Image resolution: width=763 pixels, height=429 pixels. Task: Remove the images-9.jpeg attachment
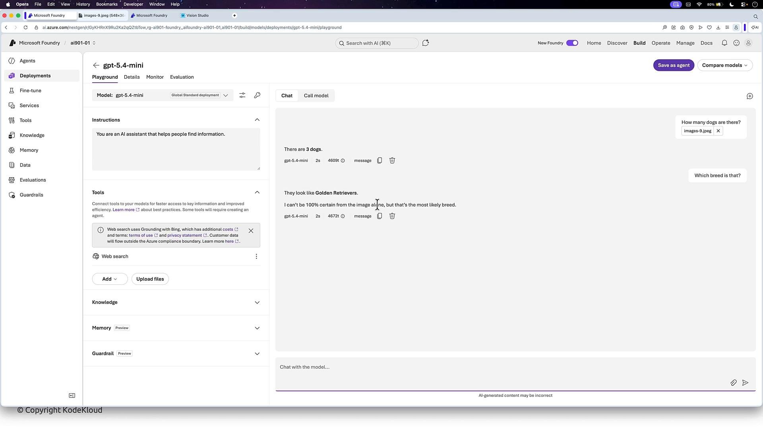(x=718, y=131)
